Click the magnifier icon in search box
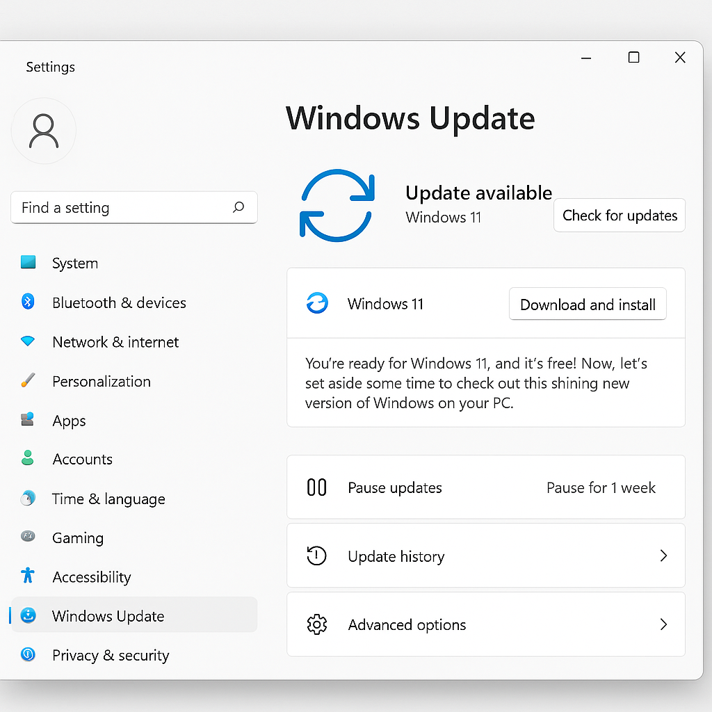 point(238,207)
